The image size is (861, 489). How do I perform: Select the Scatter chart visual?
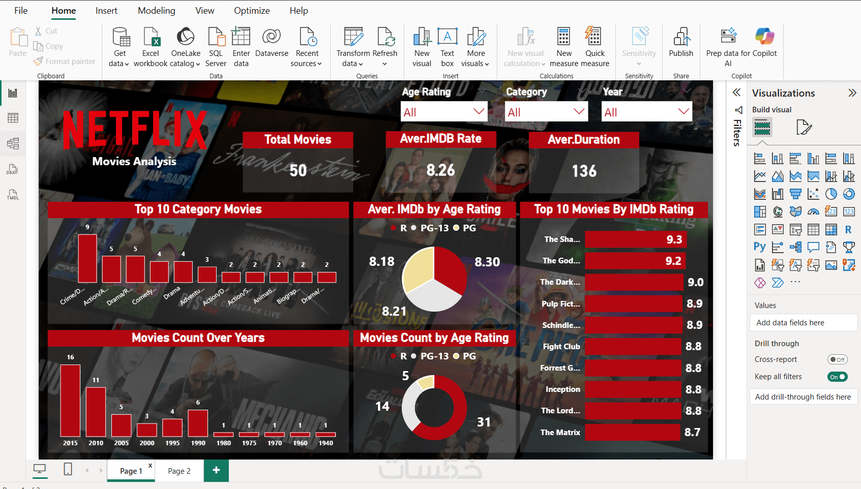click(x=813, y=194)
